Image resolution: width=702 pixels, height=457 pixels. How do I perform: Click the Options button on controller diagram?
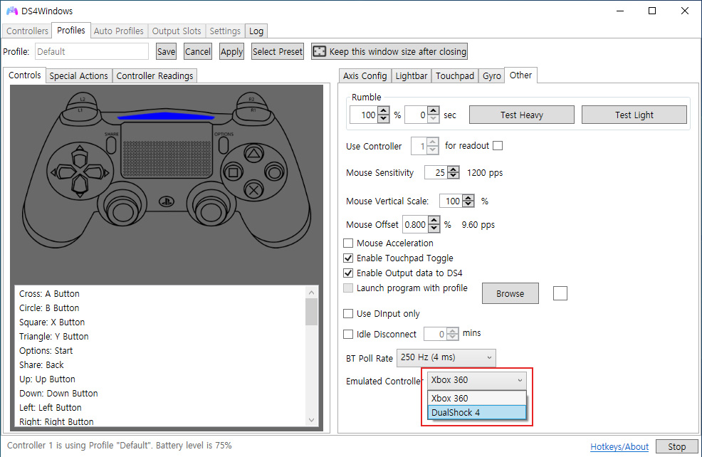pyautogui.click(x=224, y=145)
